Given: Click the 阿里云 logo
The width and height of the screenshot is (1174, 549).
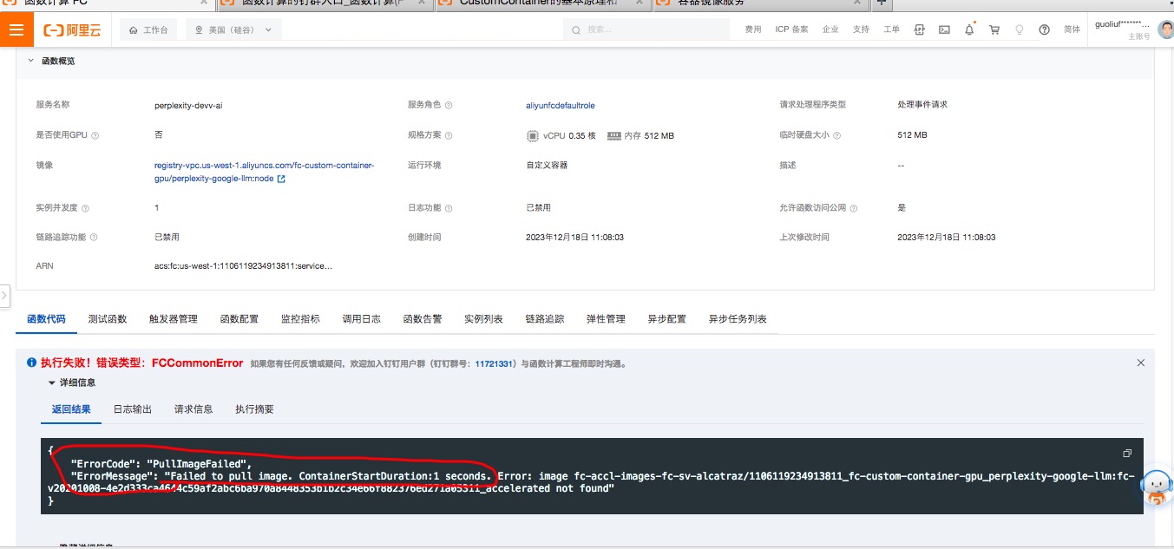Looking at the screenshot, I should click(x=72, y=30).
